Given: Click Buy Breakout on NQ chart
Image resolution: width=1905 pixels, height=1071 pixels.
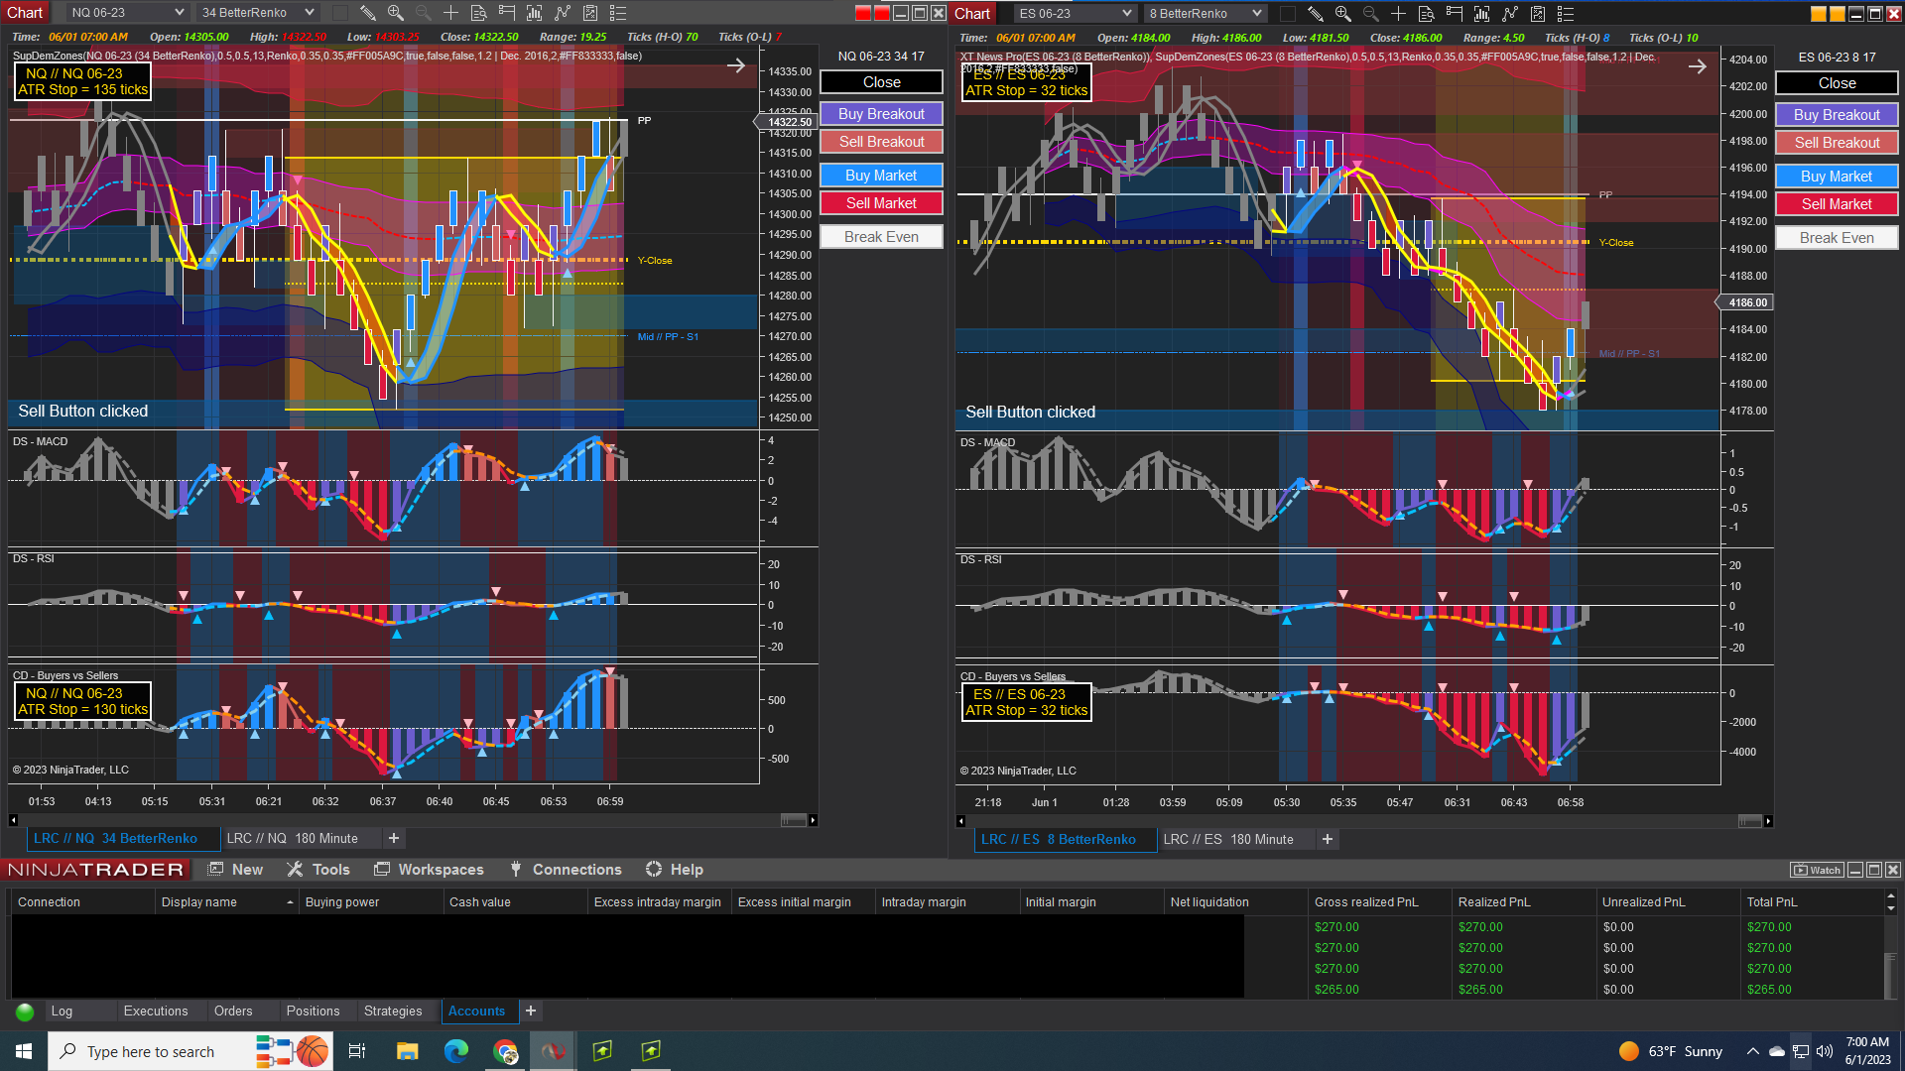Looking at the screenshot, I should [881, 114].
